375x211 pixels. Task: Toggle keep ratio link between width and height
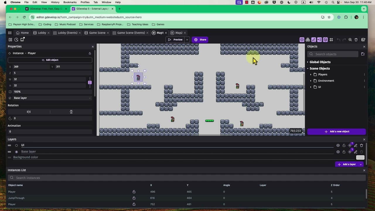[90, 82]
